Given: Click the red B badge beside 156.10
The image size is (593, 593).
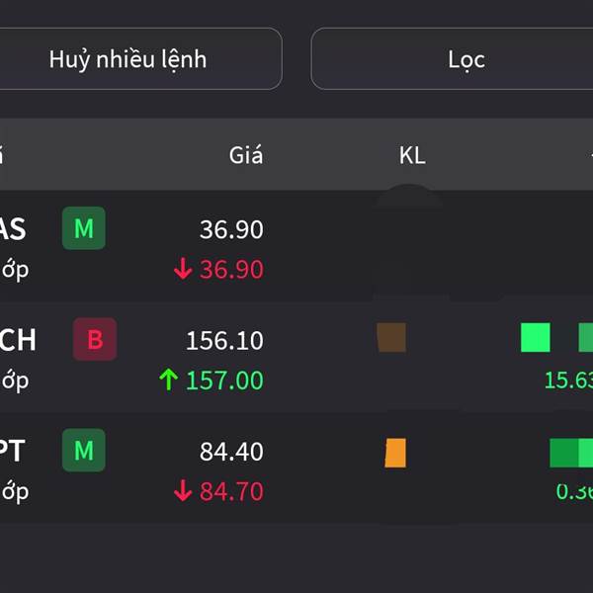Looking at the screenshot, I should 95,340.
